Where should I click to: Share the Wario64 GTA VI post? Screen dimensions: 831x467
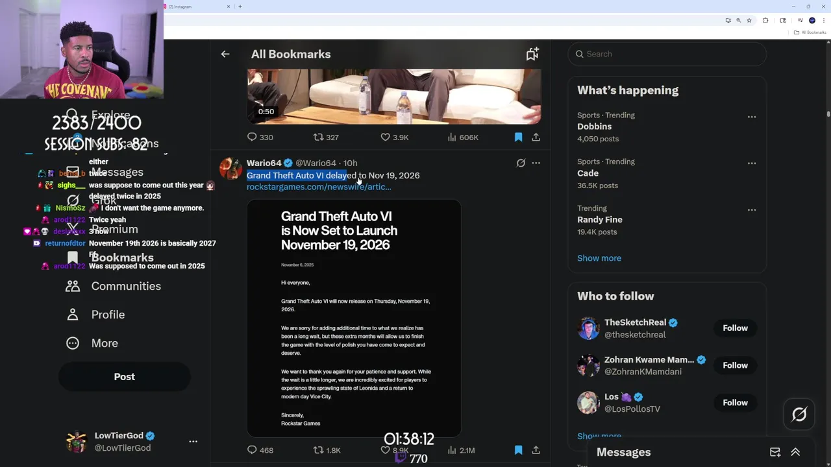click(x=536, y=449)
